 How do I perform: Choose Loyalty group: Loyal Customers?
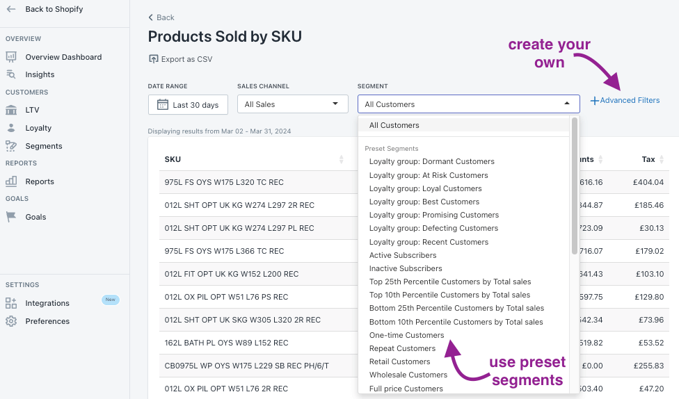[425, 188]
